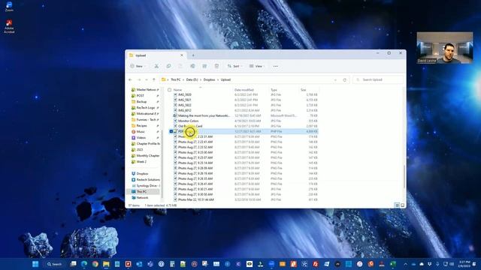Click Dropbox in the address breadcrumb
Viewport: 481px width, 270px height.
[x=209, y=79]
